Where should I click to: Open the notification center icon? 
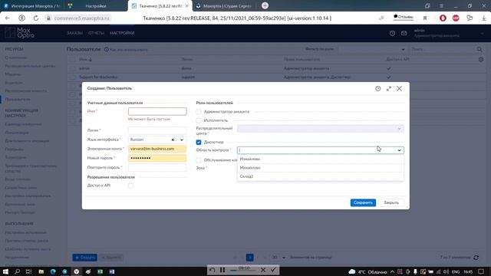tap(481, 271)
